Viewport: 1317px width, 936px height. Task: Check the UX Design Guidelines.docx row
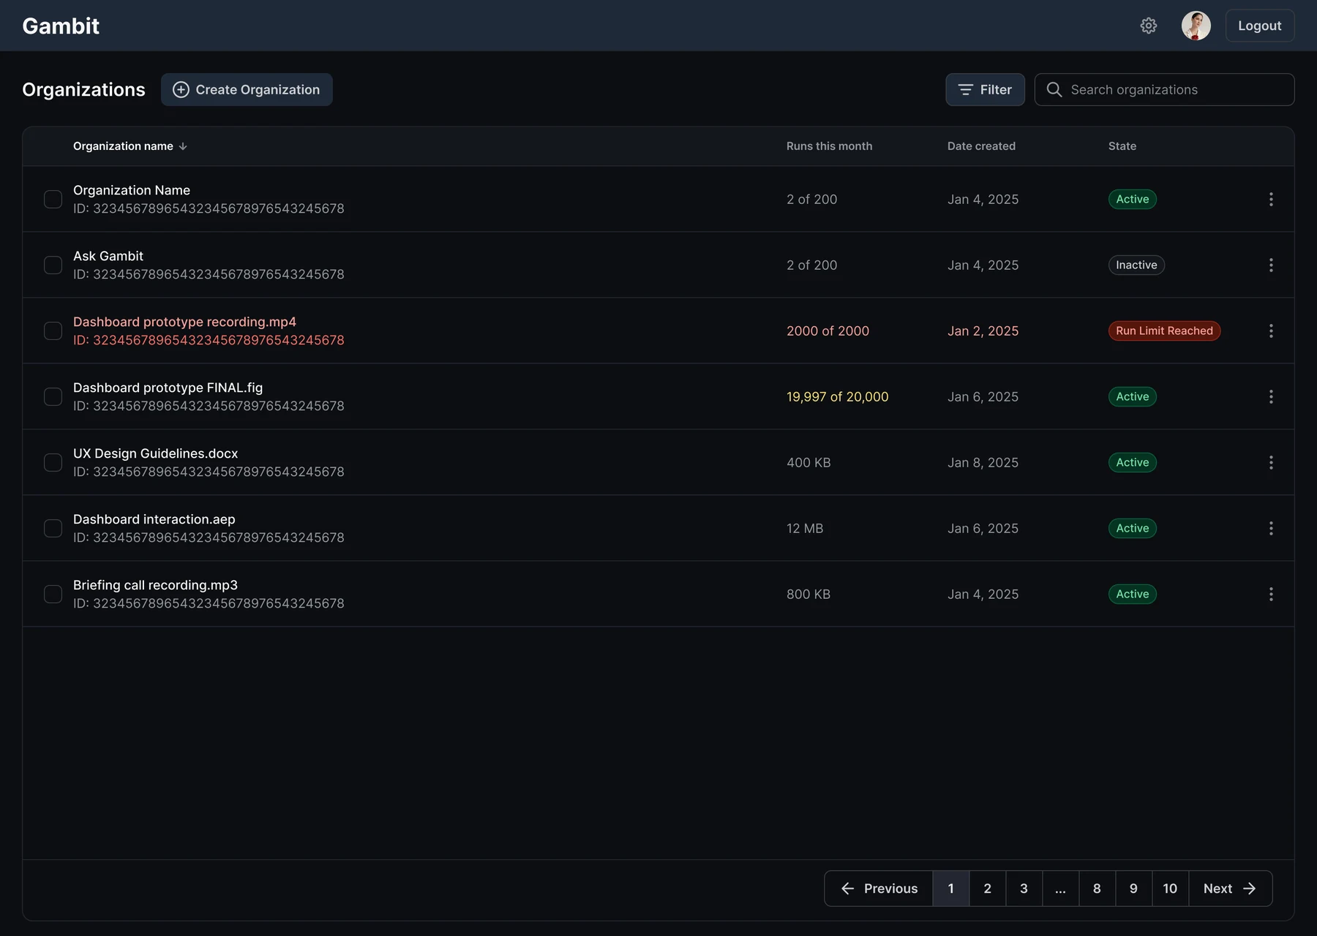pyautogui.click(x=53, y=462)
